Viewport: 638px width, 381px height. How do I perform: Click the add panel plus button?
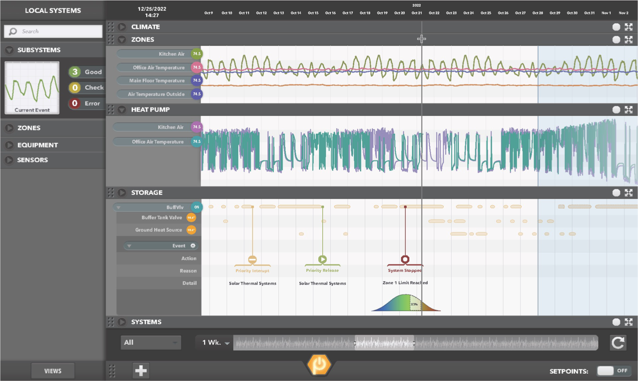pyautogui.click(x=141, y=371)
